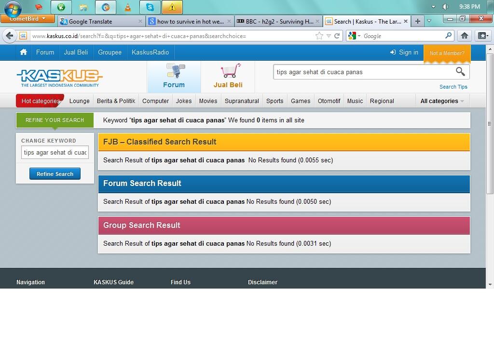Click the site identity icon in address bar
Screen dimensions: 494x343
click(x=23, y=36)
